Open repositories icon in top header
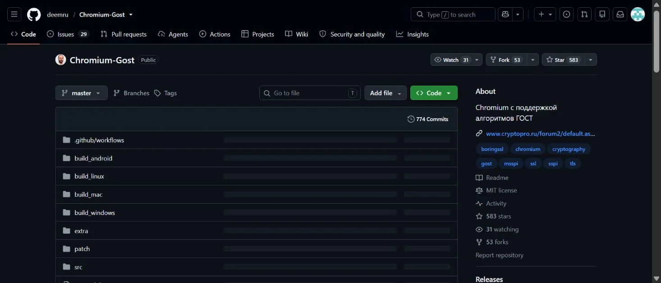The height and width of the screenshot is (283, 661). coord(602,14)
